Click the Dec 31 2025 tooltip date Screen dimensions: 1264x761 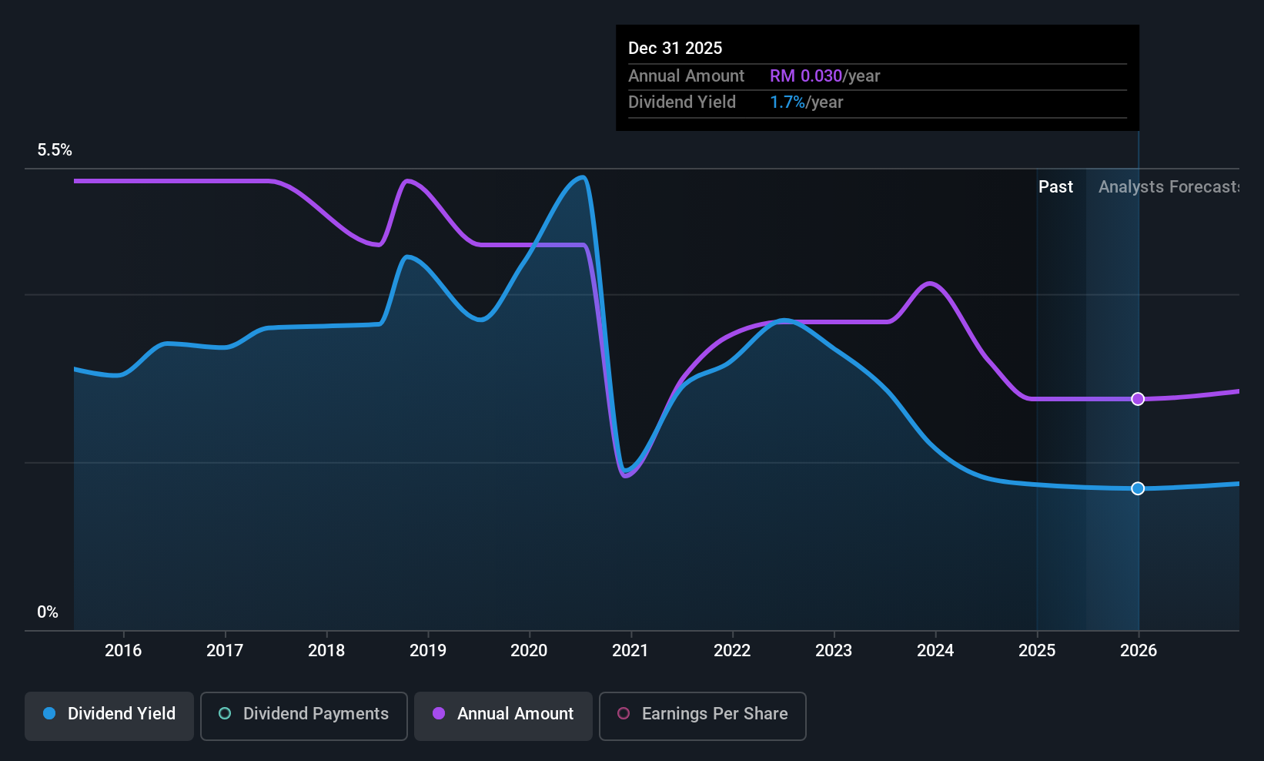(675, 49)
